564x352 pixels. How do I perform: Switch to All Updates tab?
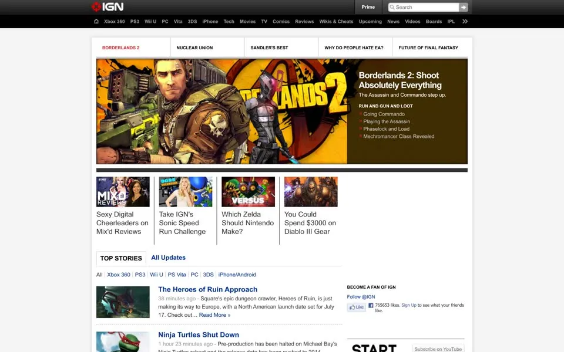coord(169,258)
